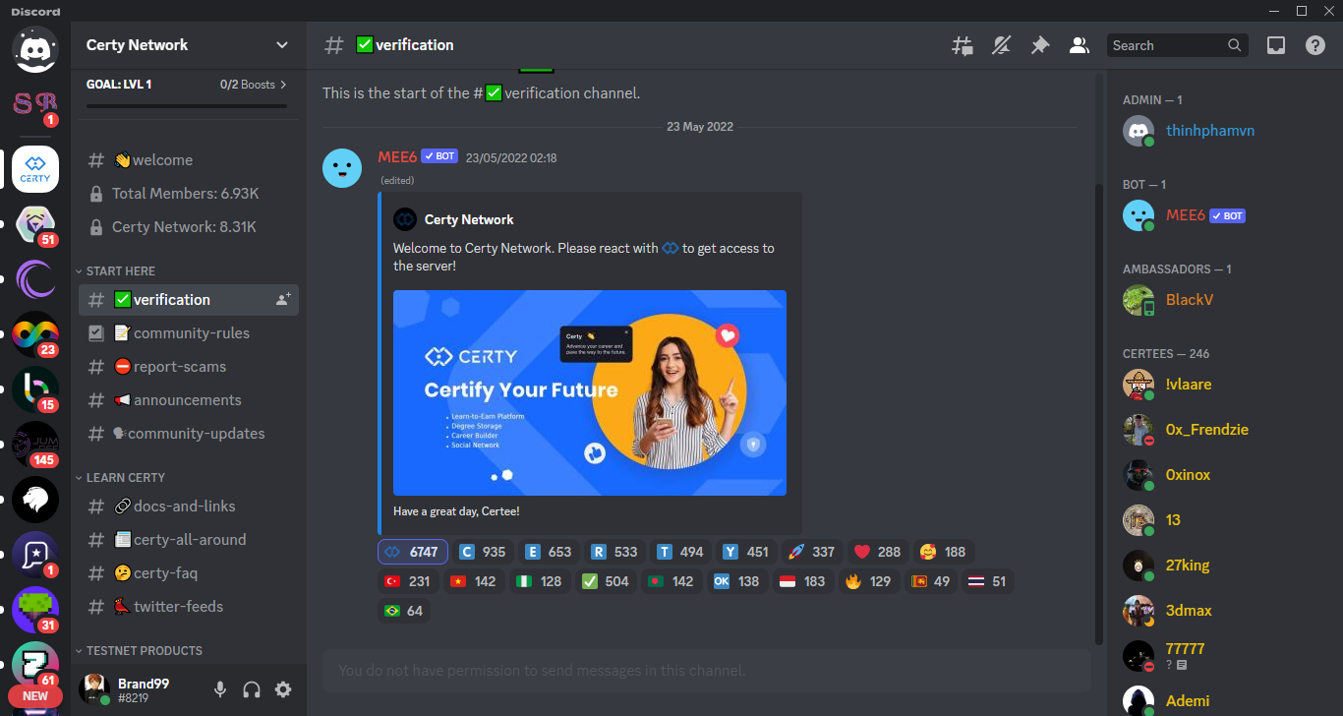Switch to the announcements channel

tap(187, 400)
